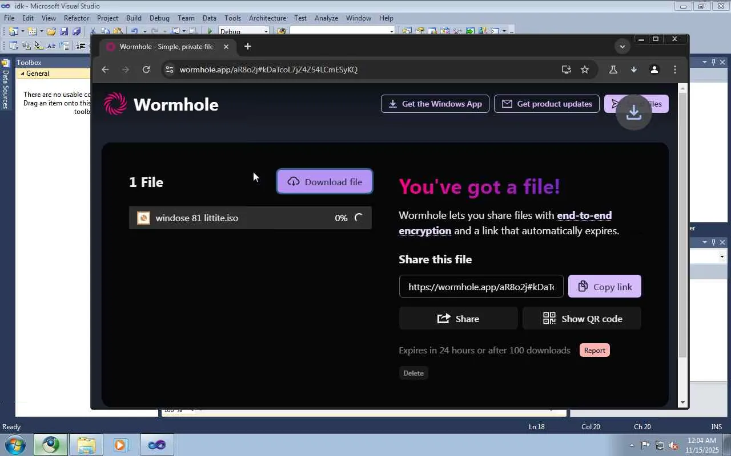Open site information icon in address bar
The width and height of the screenshot is (731, 456).
[x=168, y=70]
